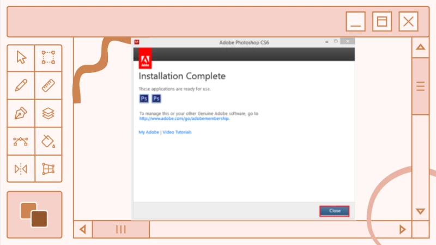Screen dimensions: 436x245
Task: Choose the rectangular marquee selection tool
Action: click(x=49, y=57)
